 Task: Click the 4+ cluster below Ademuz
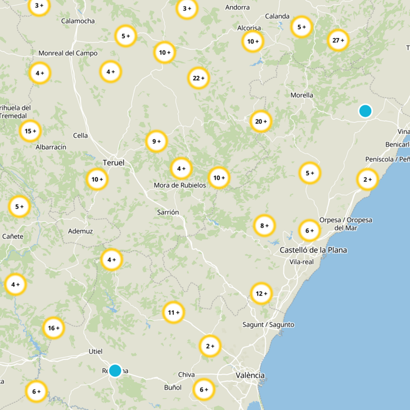112,260
